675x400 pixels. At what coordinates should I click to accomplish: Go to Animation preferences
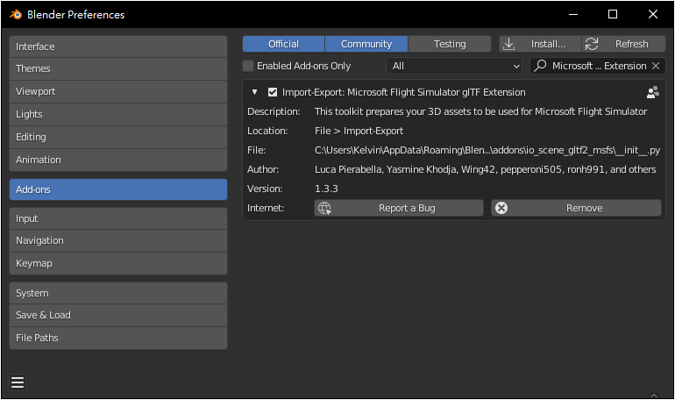click(x=118, y=161)
